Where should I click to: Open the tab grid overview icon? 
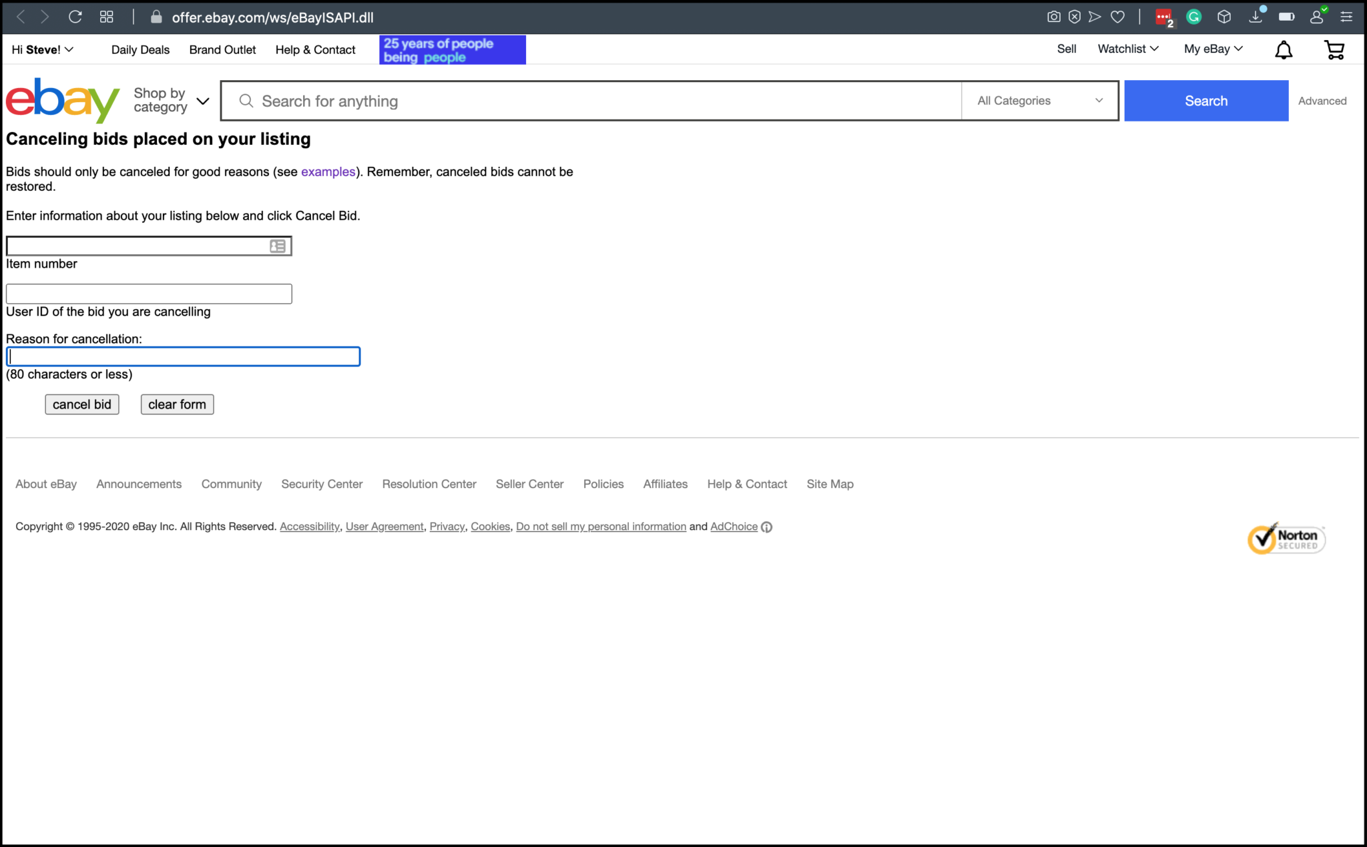[x=107, y=17]
